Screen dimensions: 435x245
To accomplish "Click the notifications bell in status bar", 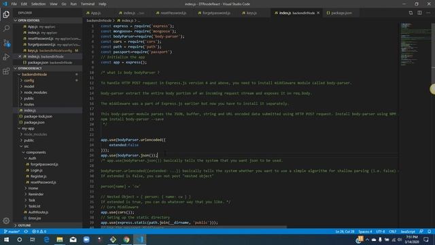I will coord(429,231).
